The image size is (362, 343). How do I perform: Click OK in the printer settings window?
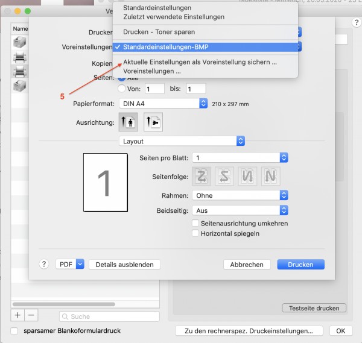pos(341,331)
